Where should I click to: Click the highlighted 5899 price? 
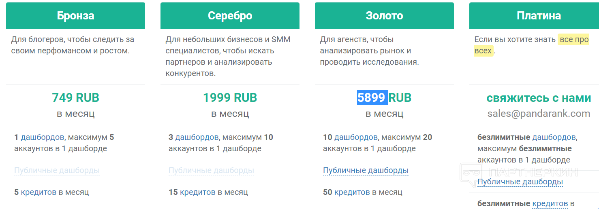pos(372,98)
